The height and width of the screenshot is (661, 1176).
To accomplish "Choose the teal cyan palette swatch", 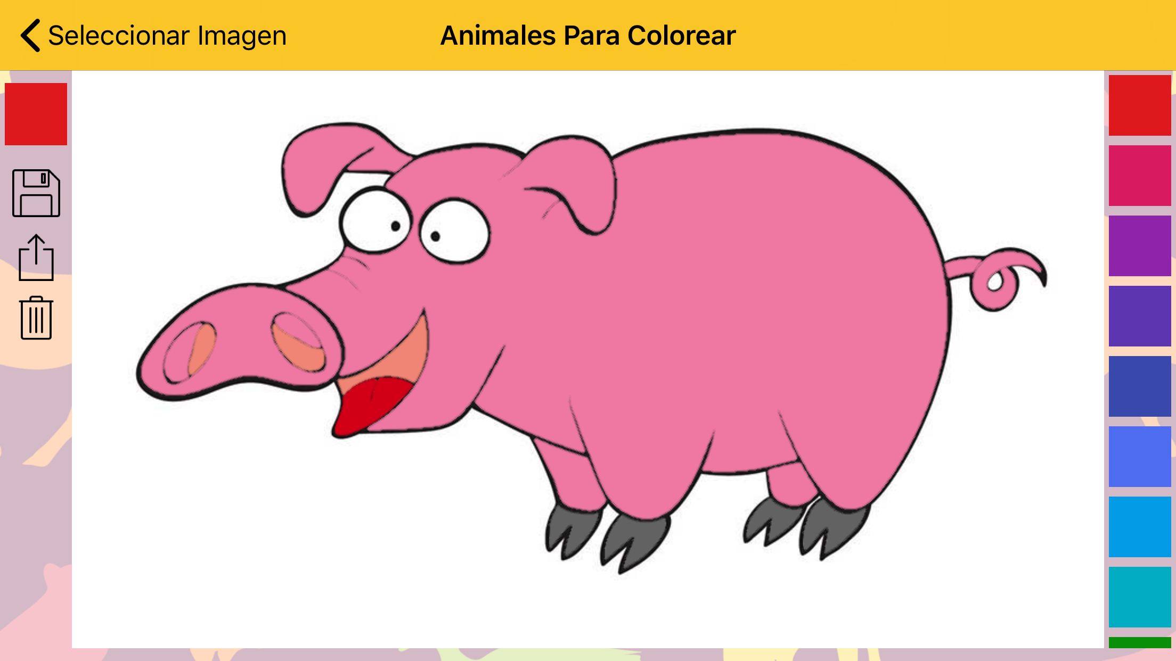I will coord(1140,597).
